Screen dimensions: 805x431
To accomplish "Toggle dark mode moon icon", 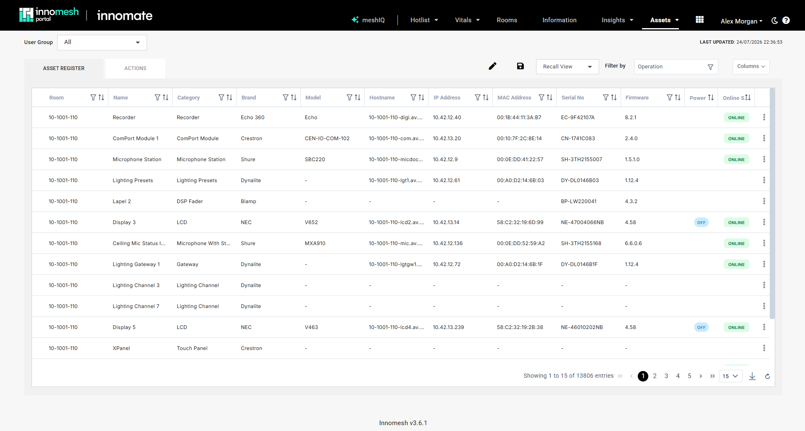I will pos(775,20).
